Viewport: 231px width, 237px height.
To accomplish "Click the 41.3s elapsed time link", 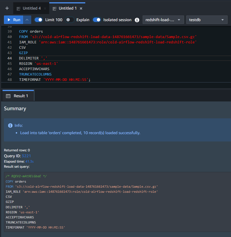I will coord(29,161).
